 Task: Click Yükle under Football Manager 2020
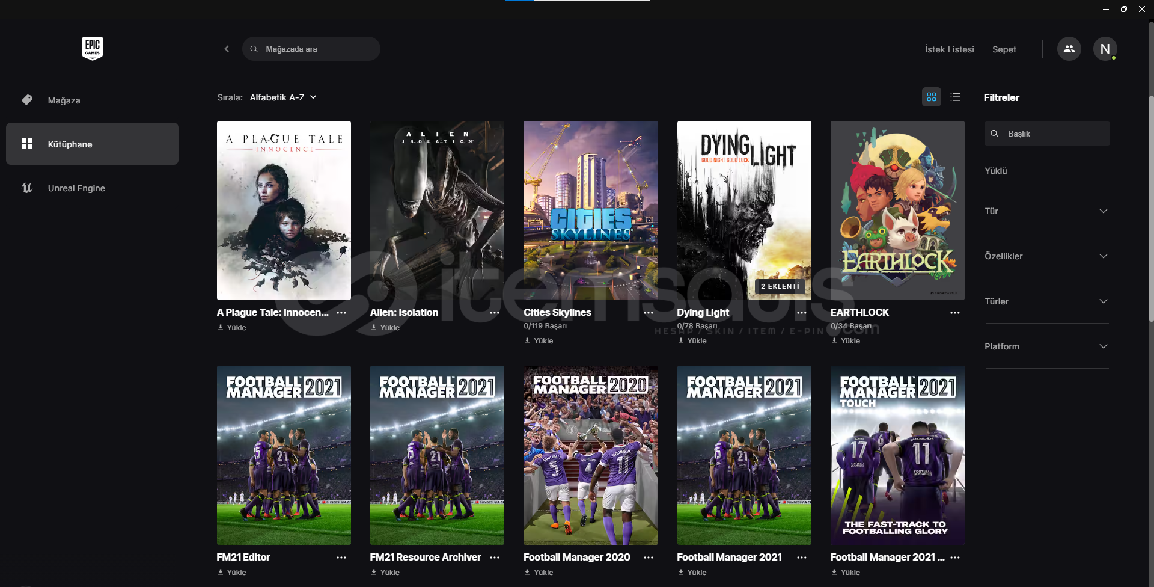tap(539, 573)
